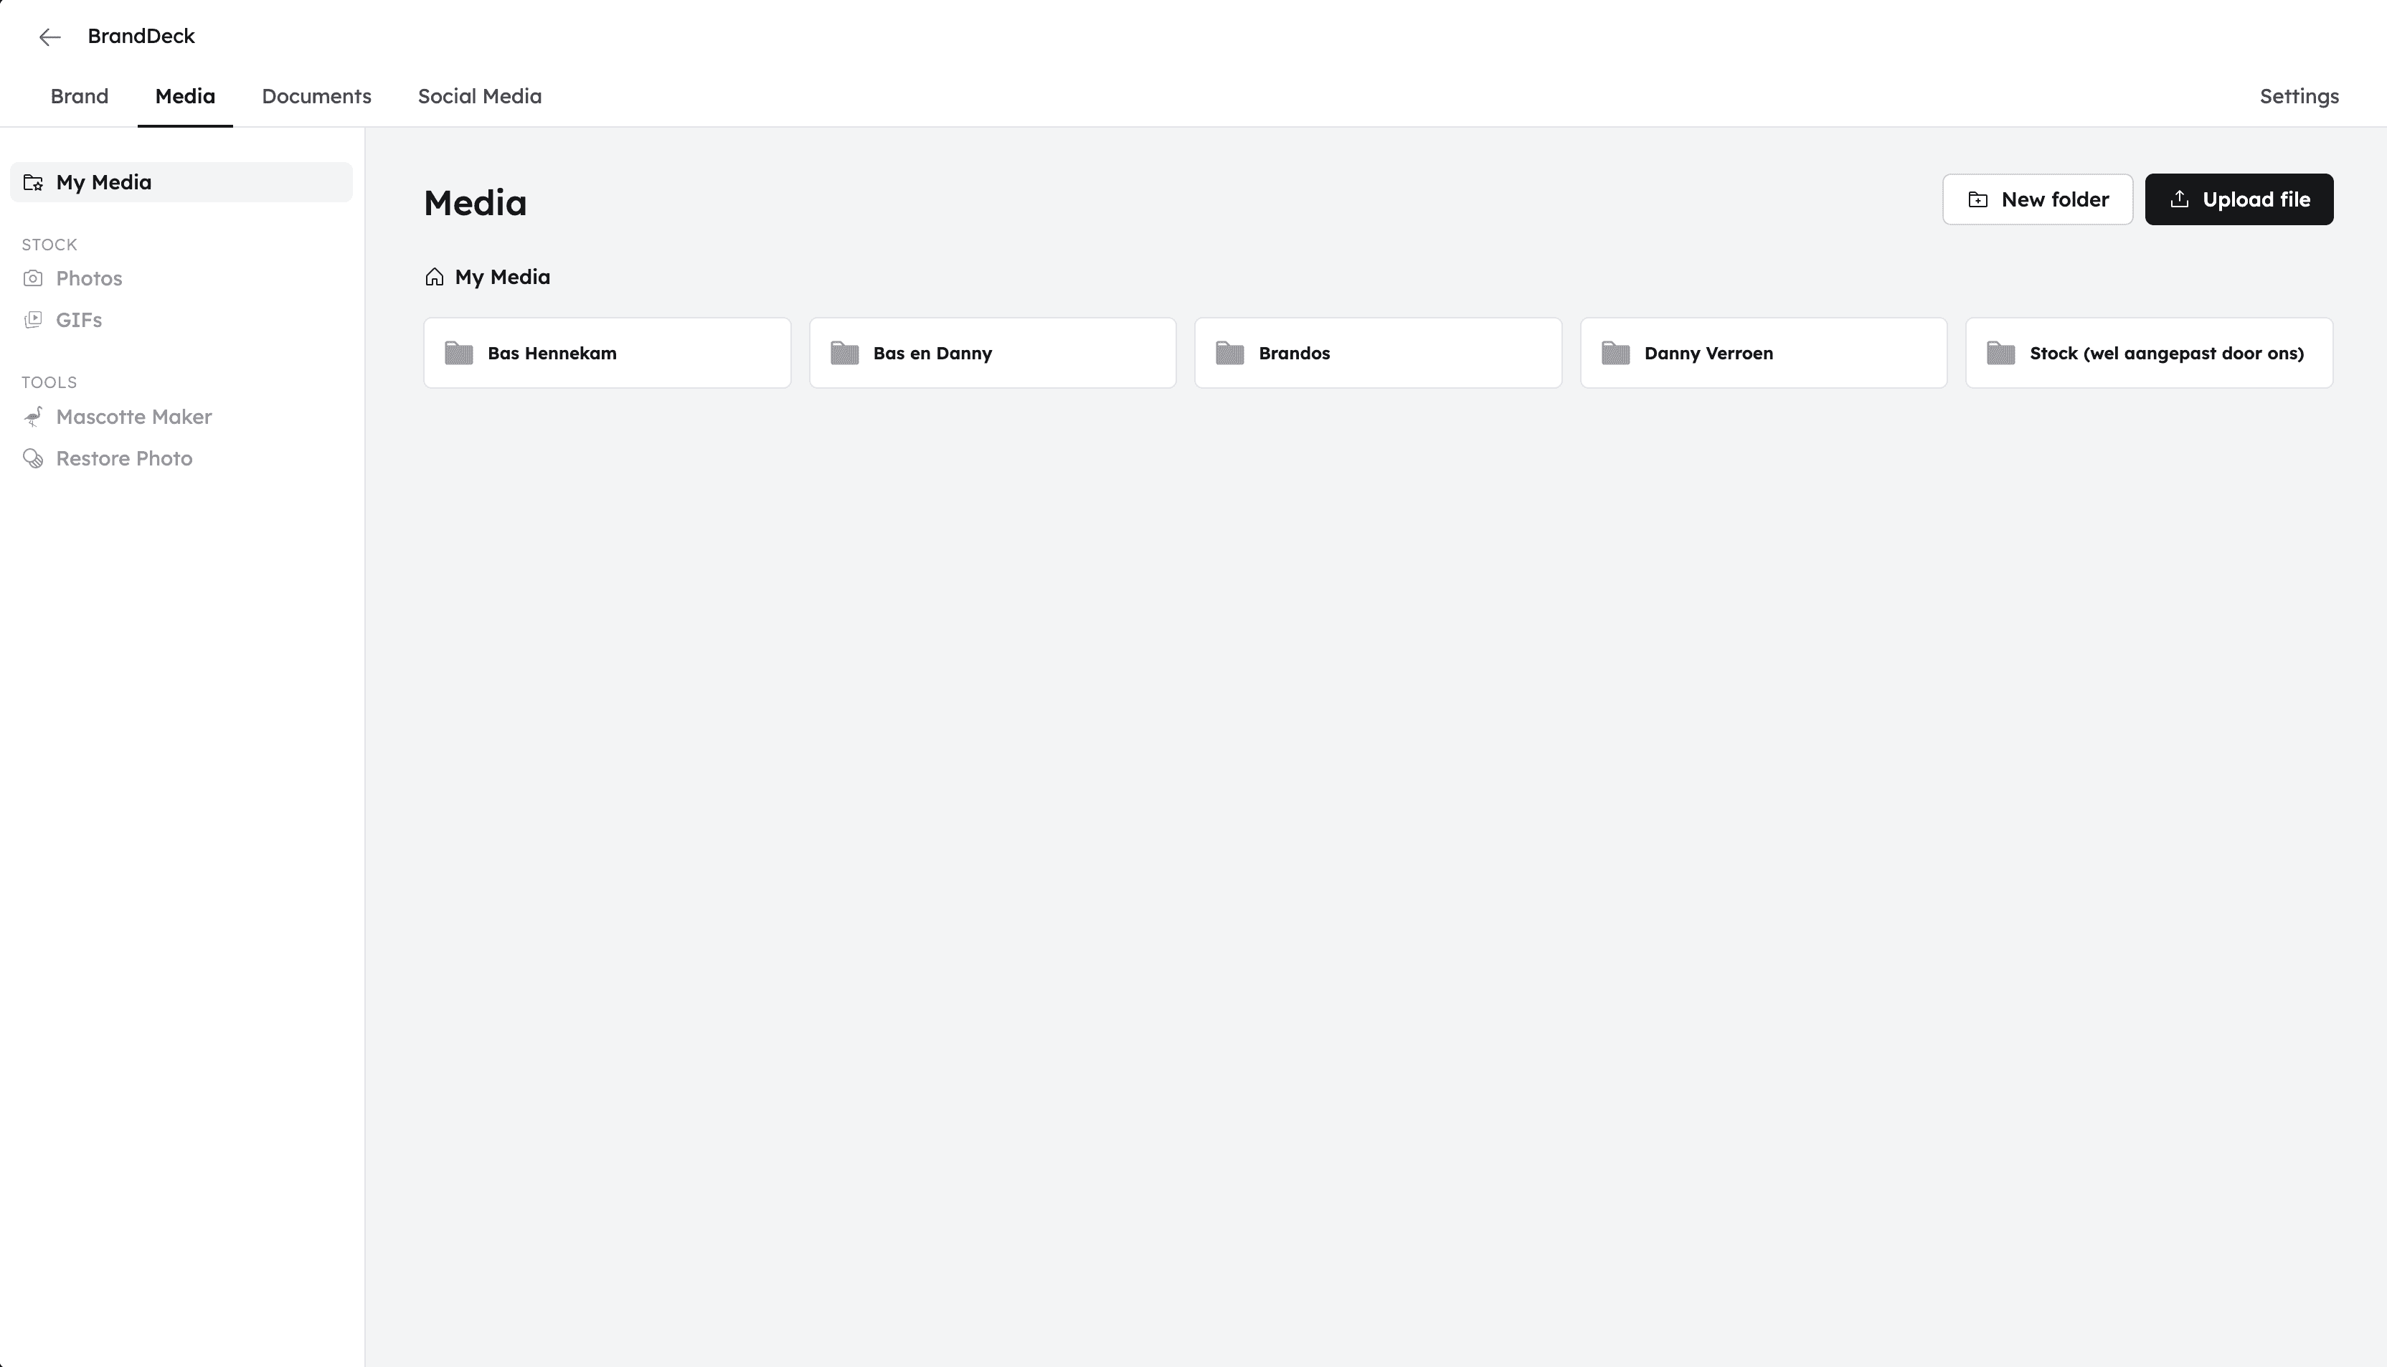This screenshot has height=1367, width=2387.
Task: Select the Media tab
Action: (185, 97)
